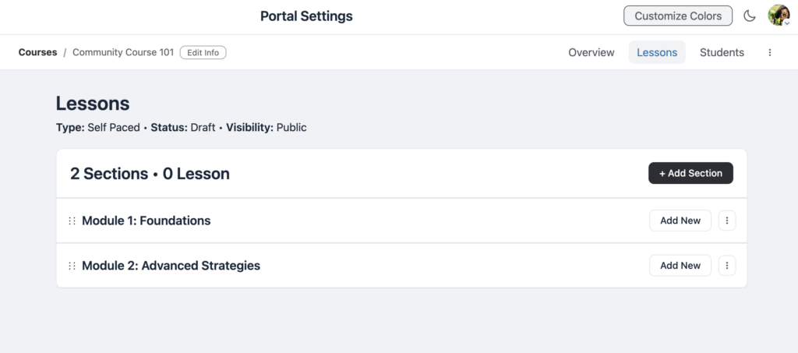Click Add New for Module 1: Foundations

680,221
